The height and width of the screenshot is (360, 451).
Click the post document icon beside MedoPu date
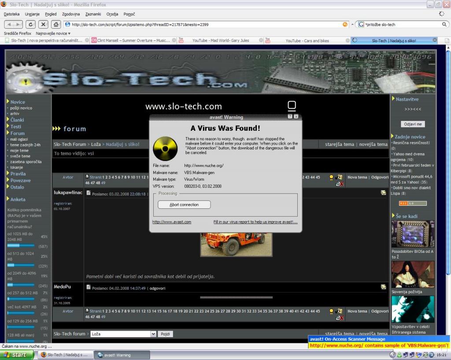pyautogui.click(x=89, y=287)
